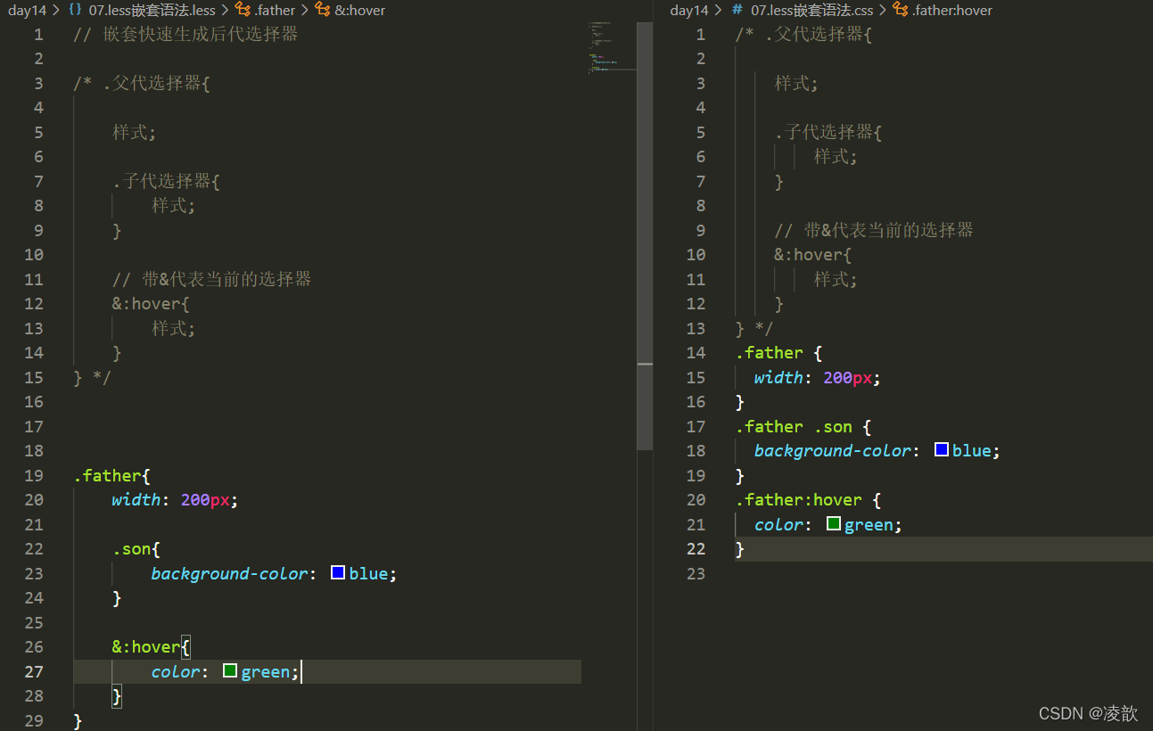Click the less file braces icon in breadcrumb

[75, 10]
